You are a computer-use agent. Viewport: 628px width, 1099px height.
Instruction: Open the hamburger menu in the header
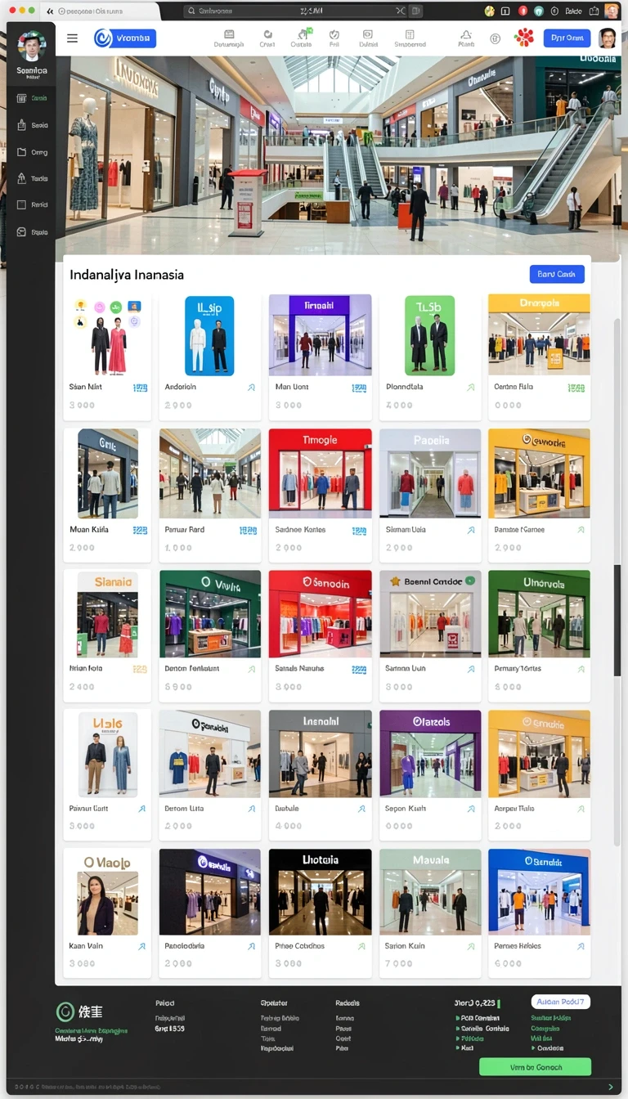coord(73,38)
